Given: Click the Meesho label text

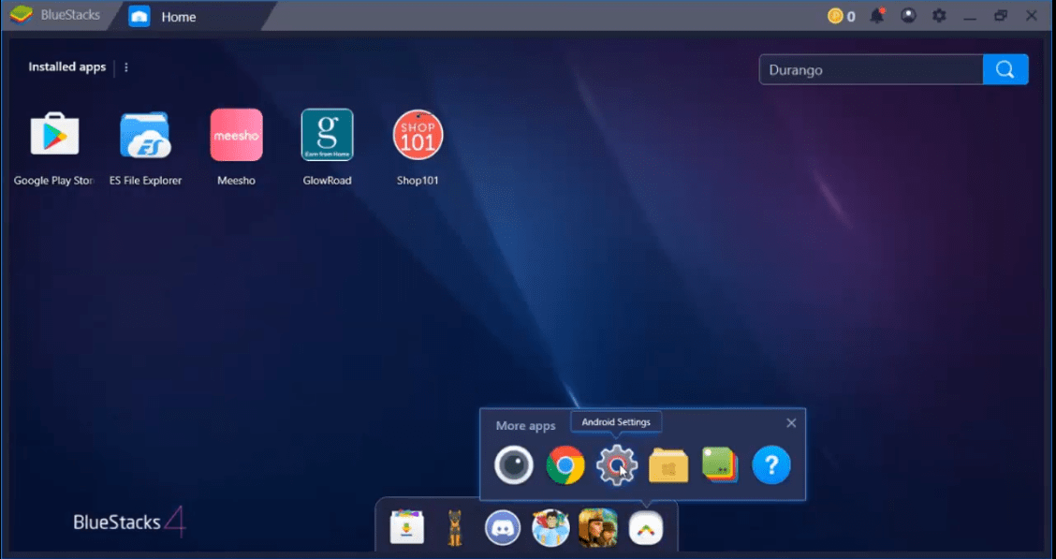Looking at the screenshot, I should [237, 181].
